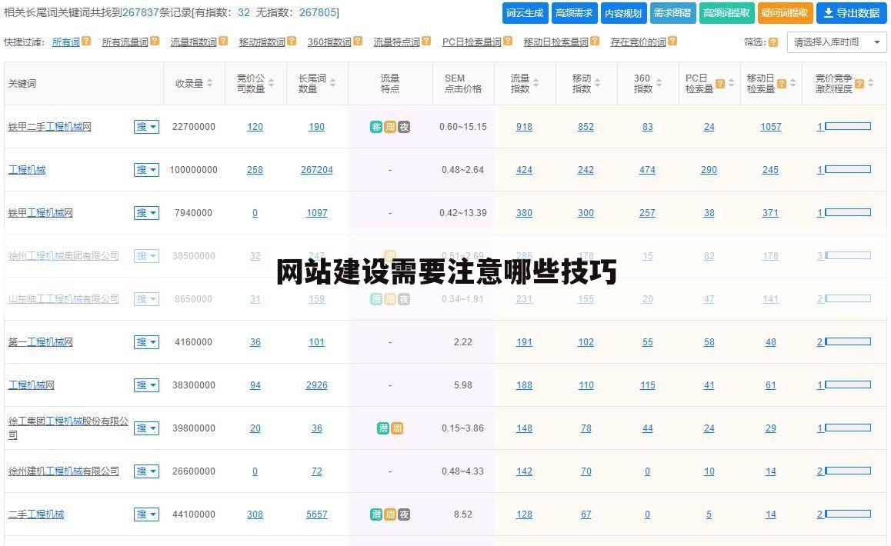Screen dimensions: 891x546
Task: Sort by 竞价竞争激烈程度 column arrows
Action: (870, 83)
